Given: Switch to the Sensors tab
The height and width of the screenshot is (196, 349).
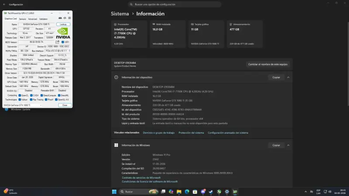Looking at the screenshot, I should (23, 19).
